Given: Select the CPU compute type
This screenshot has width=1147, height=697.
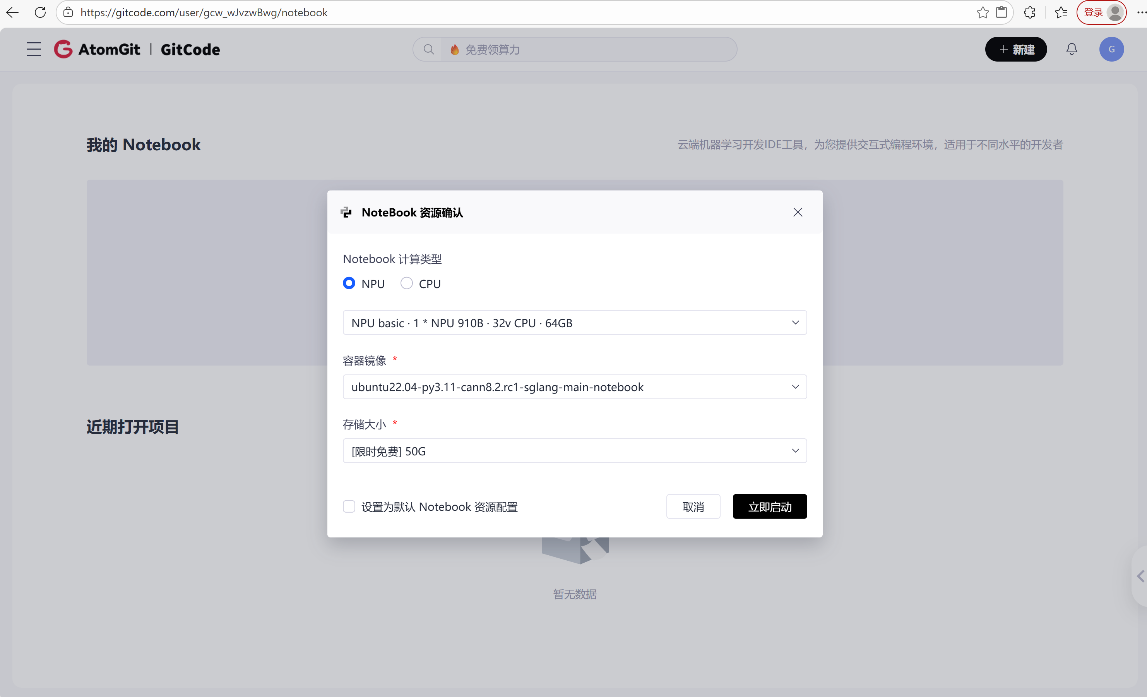Looking at the screenshot, I should (x=406, y=283).
